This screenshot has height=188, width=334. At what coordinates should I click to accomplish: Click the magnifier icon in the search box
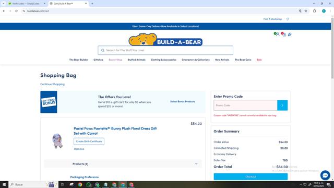(x=103, y=50)
